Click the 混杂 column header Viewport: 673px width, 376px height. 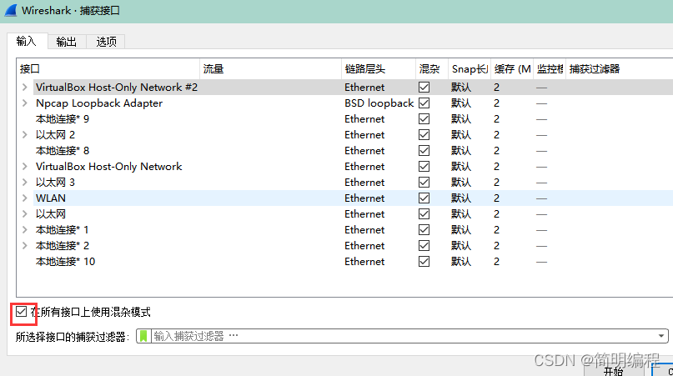point(432,69)
